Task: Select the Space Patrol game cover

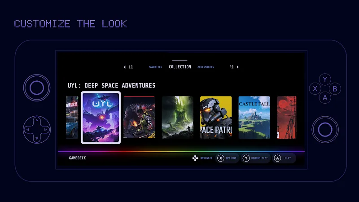Action: 216,117
